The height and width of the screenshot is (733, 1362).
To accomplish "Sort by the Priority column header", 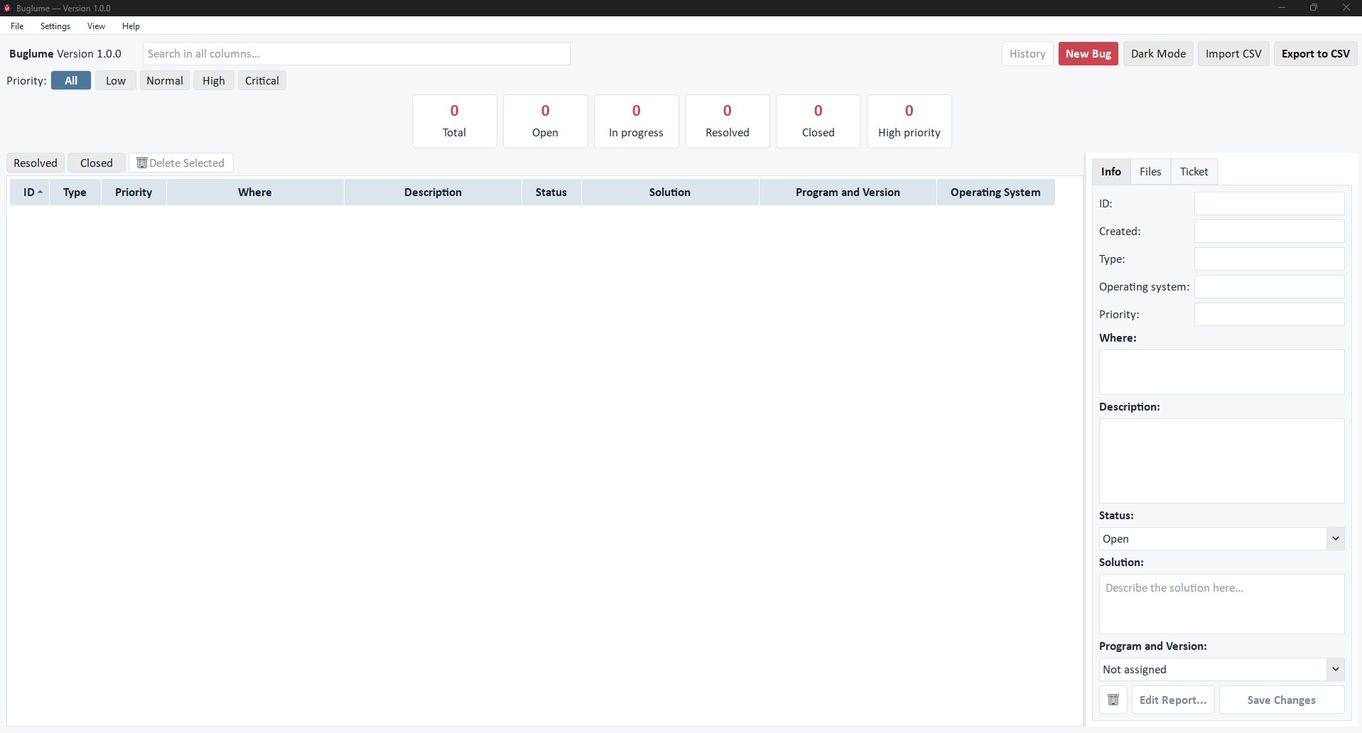I will (x=134, y=192).
